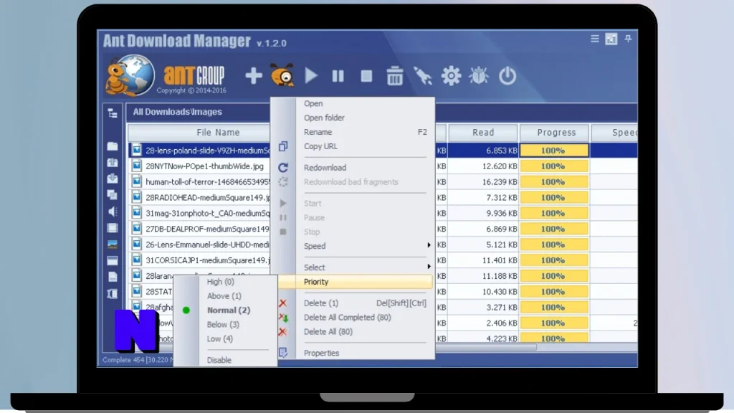Image resolution: width=734 pixels, height=413 pixels.
Task: Choose Delete All Completed (80)
Action: 348,318
